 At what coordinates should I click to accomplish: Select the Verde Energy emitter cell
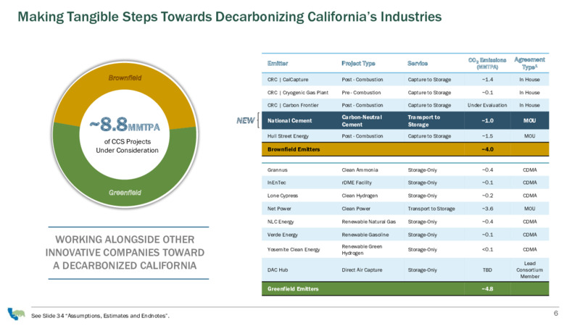[282, 235]
